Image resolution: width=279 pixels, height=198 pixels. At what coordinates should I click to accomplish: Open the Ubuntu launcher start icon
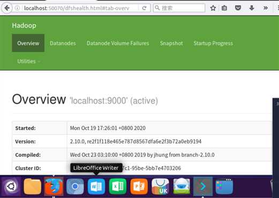pyautogui.click(x=11, y=186)
